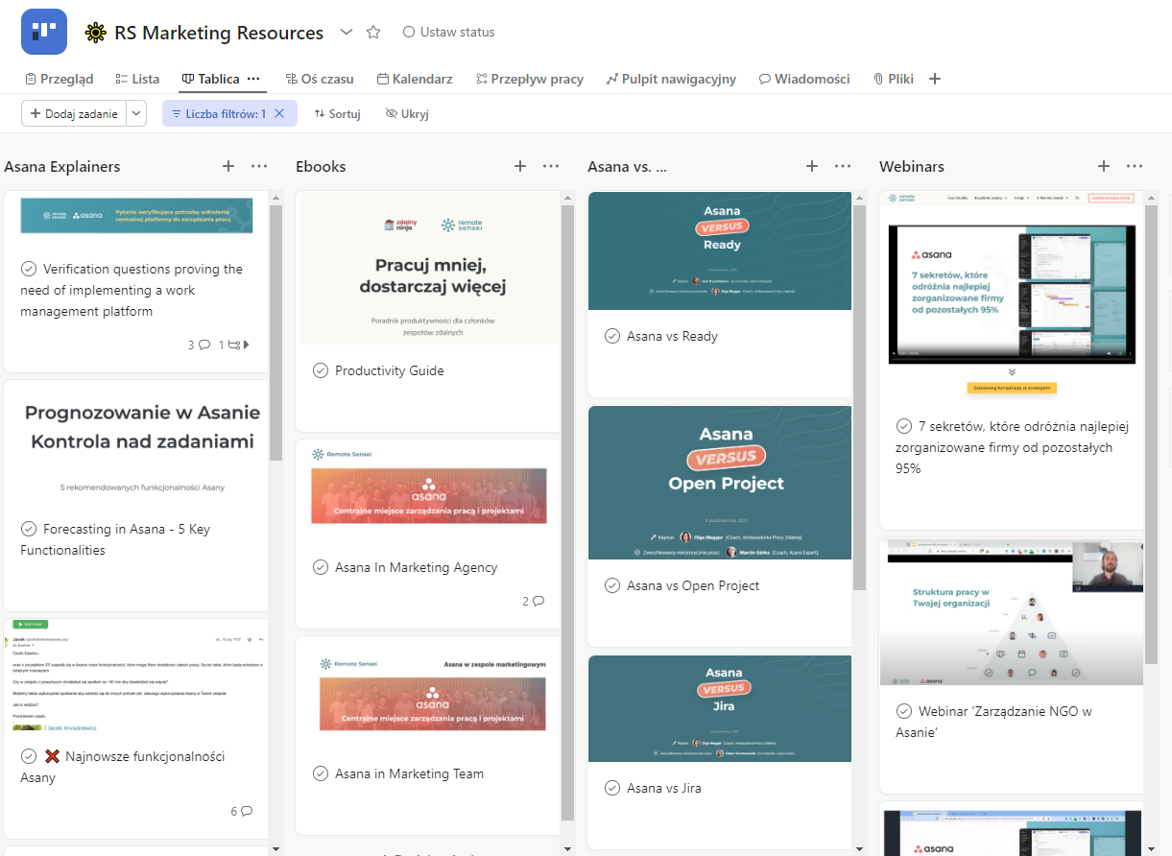Image resolution: width=1172 pixels, height=856 pixels.
Task: Mark Najnowsze funkcjonalności Asany task complete
Action: (x=29, y=756)
